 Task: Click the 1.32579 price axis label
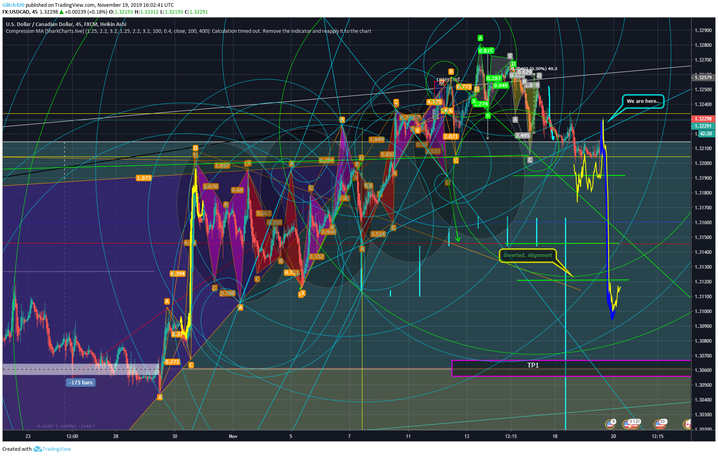coord(703,77)
